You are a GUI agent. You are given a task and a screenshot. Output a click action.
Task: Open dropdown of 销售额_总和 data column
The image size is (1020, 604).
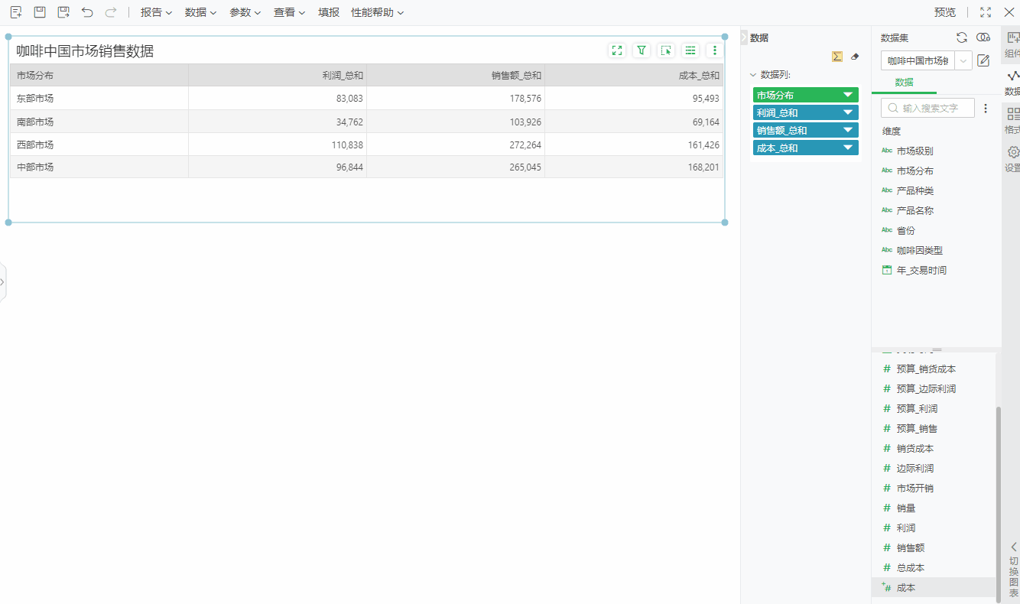tap(848, 130)
